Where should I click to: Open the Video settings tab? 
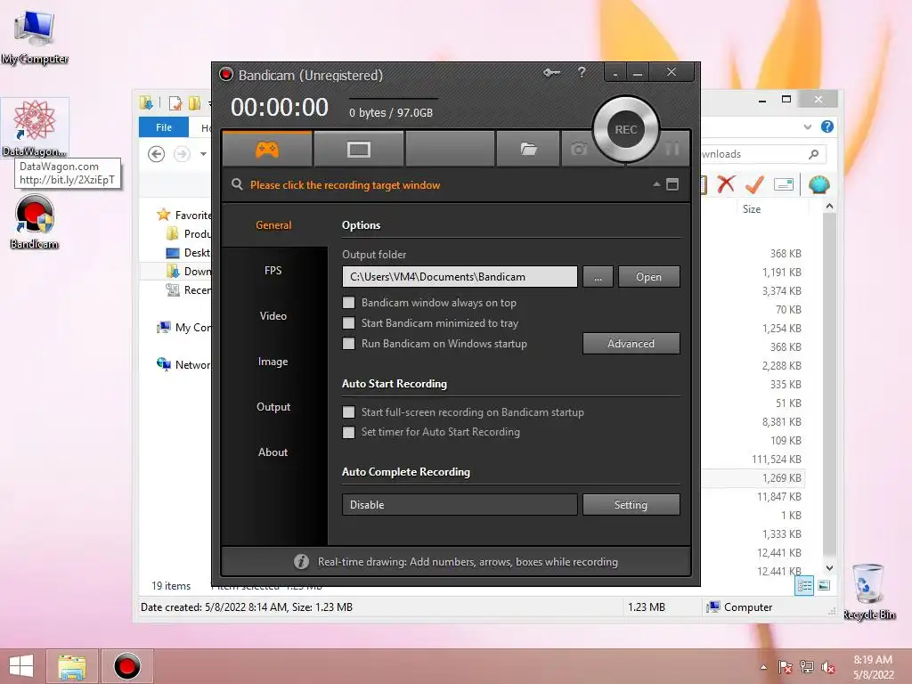pyautogui.click(x=273, y=316)
